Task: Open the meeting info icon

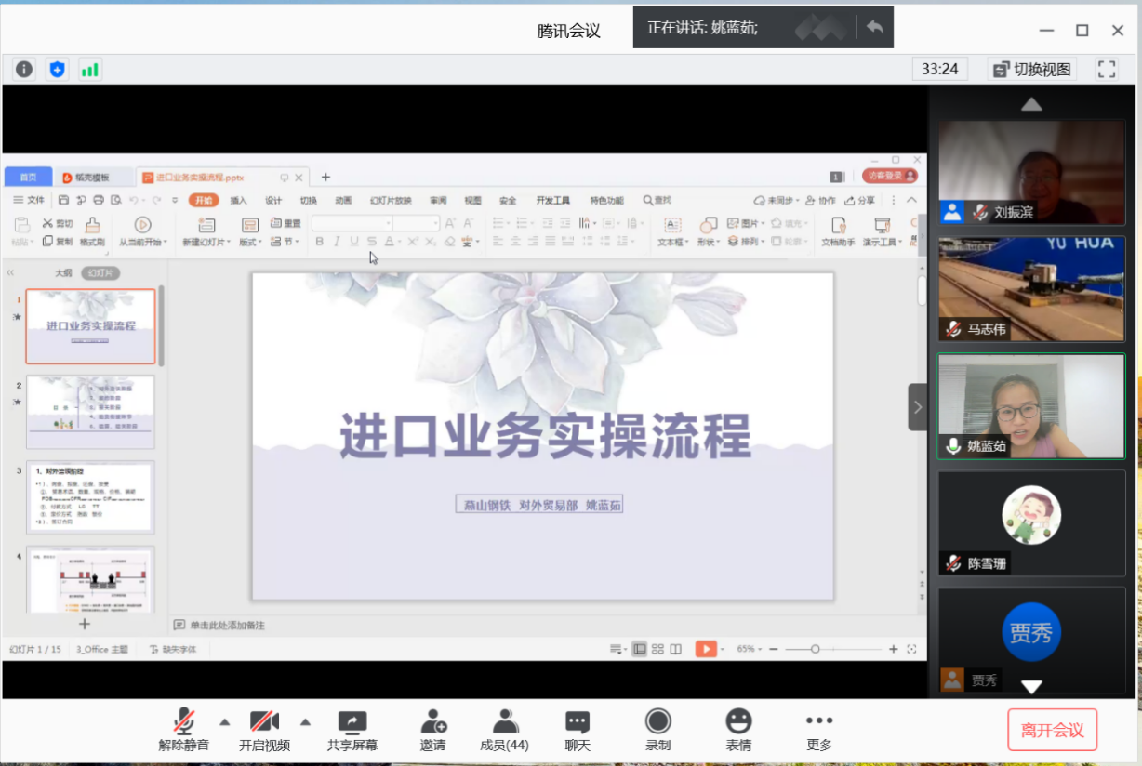Action: tap(24, 69)
